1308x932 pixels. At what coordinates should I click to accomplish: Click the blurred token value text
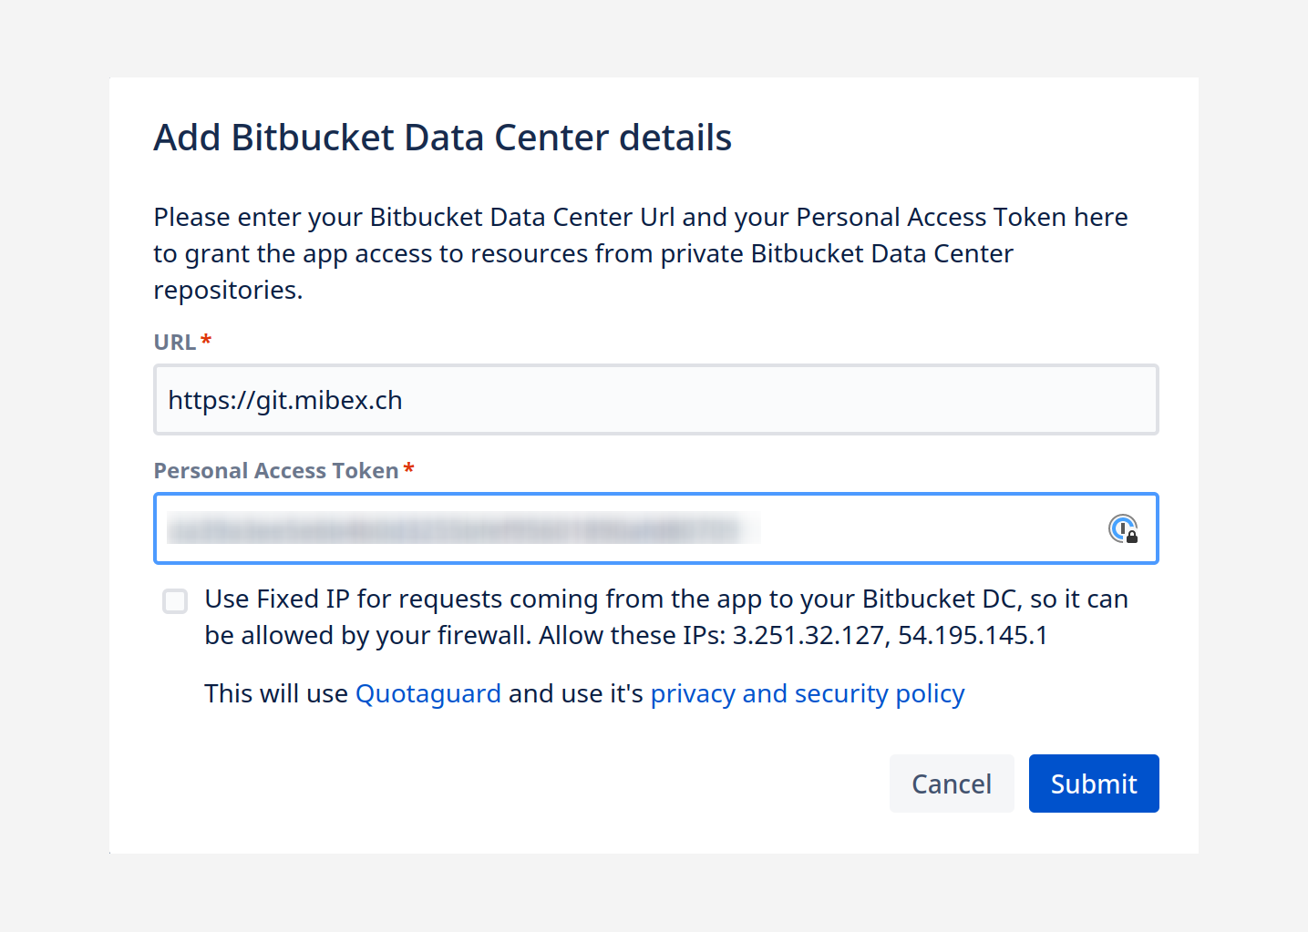[x=456, y=528]
